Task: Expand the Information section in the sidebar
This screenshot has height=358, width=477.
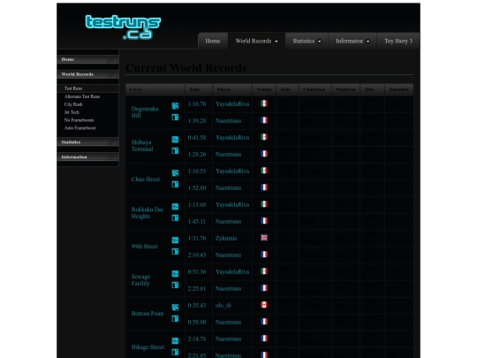Action: (87, 157)
